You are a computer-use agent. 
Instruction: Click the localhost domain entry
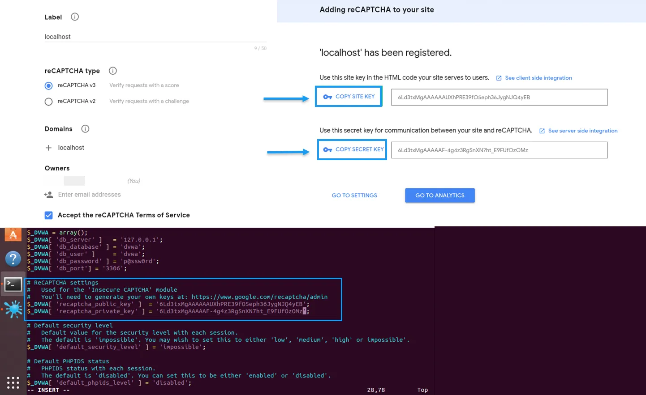click(71, 148)
